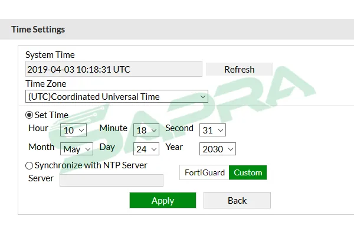Click the Back button
354x238 pixels.
(x=237, y=200)
